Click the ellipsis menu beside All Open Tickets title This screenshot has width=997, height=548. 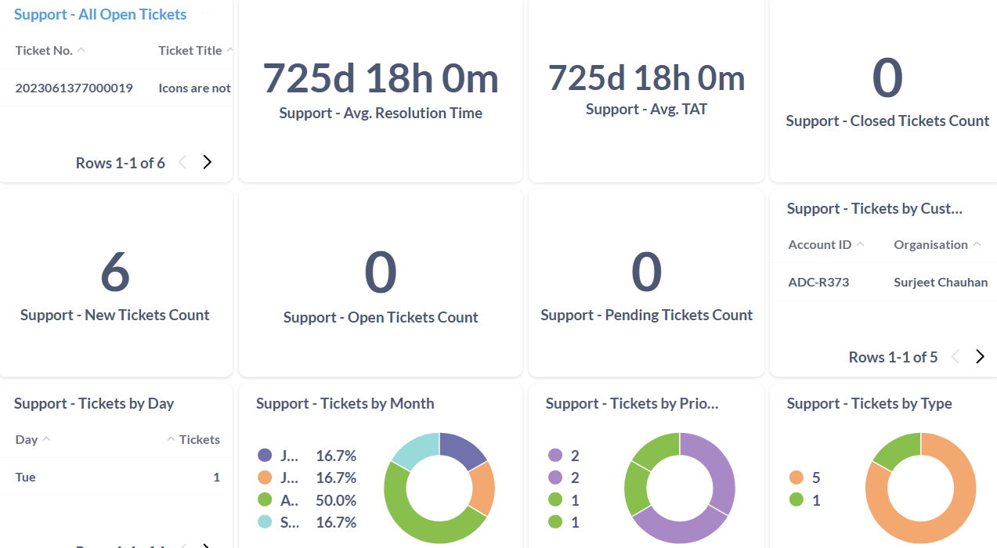(x=206, y=13)
